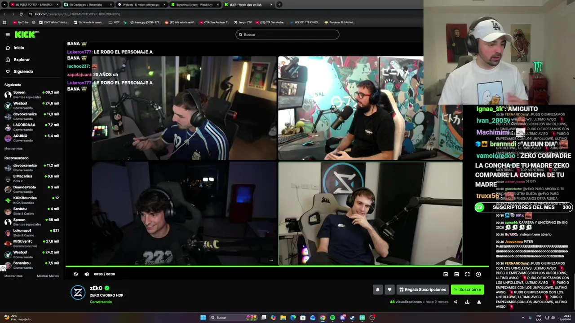Open the followed Westcol channel with 24,6 mil viewers

click(31, 105)
